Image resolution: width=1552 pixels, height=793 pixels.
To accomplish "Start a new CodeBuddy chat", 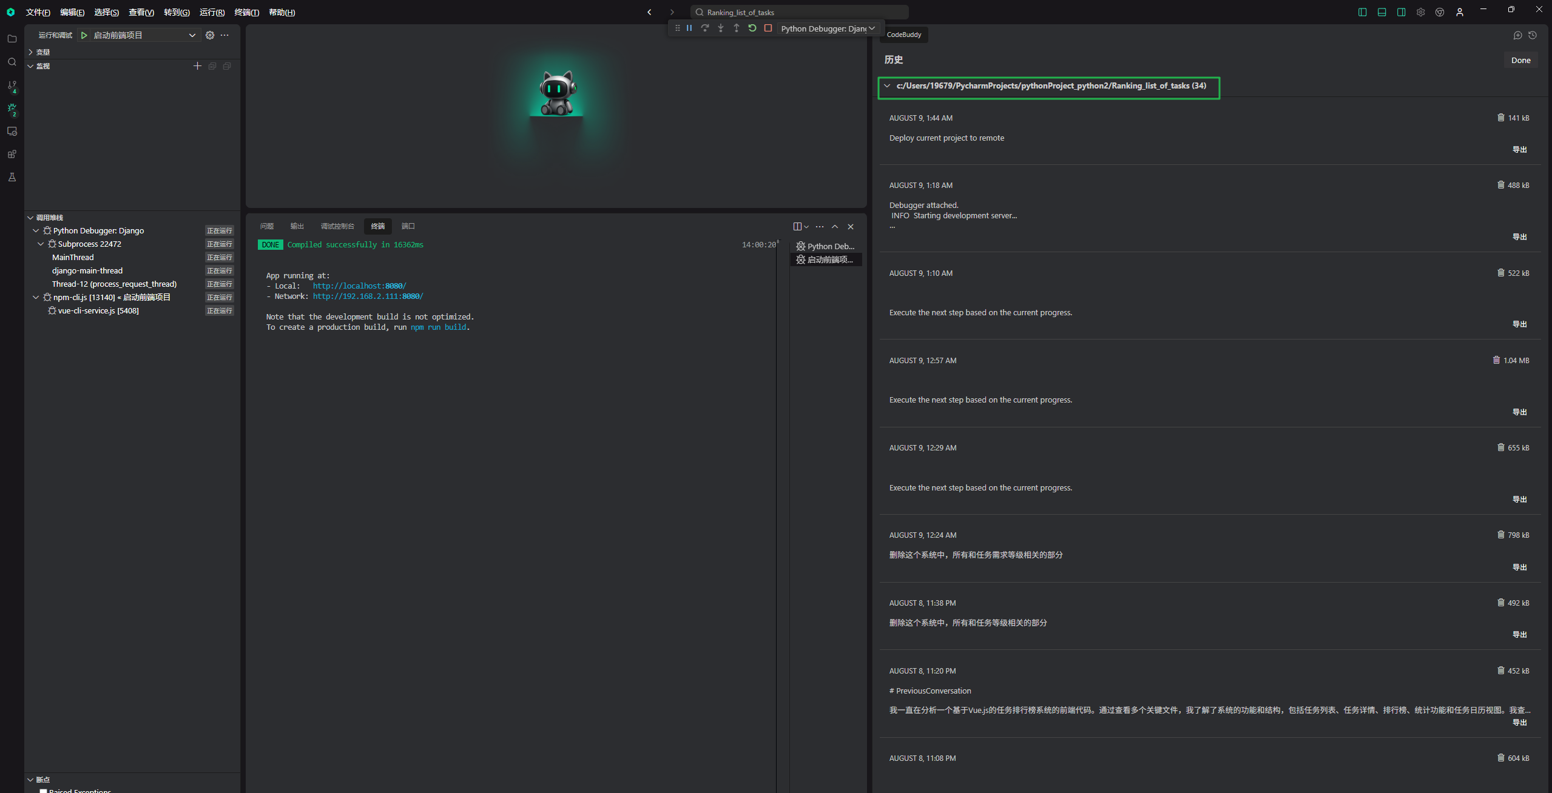I will tap(1517, 35).
